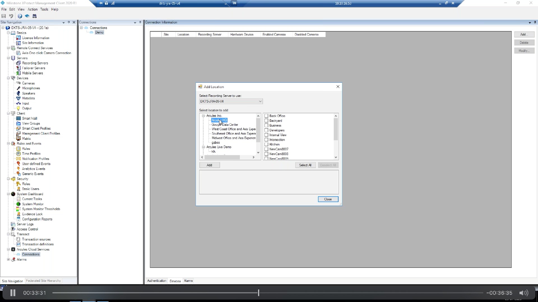The image size is (538, 302).
Task: Check the Intersection checkbox
Action: [x=266, y=140]
